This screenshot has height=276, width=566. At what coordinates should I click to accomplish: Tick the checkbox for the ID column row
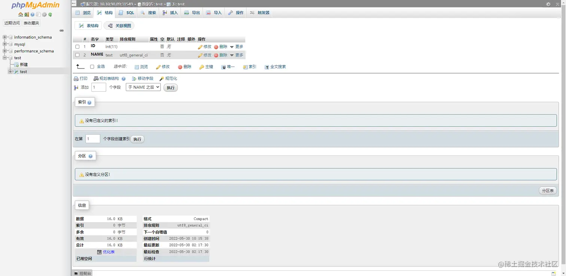click(x=77, y=47)
